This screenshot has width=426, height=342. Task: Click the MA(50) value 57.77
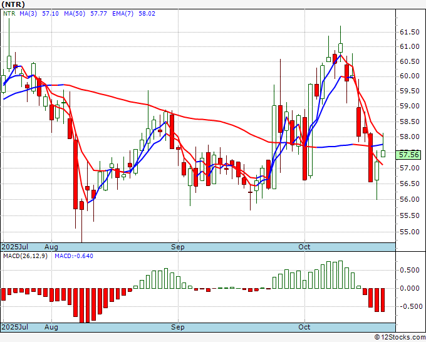pyautogui.click(x=98, y=14)
